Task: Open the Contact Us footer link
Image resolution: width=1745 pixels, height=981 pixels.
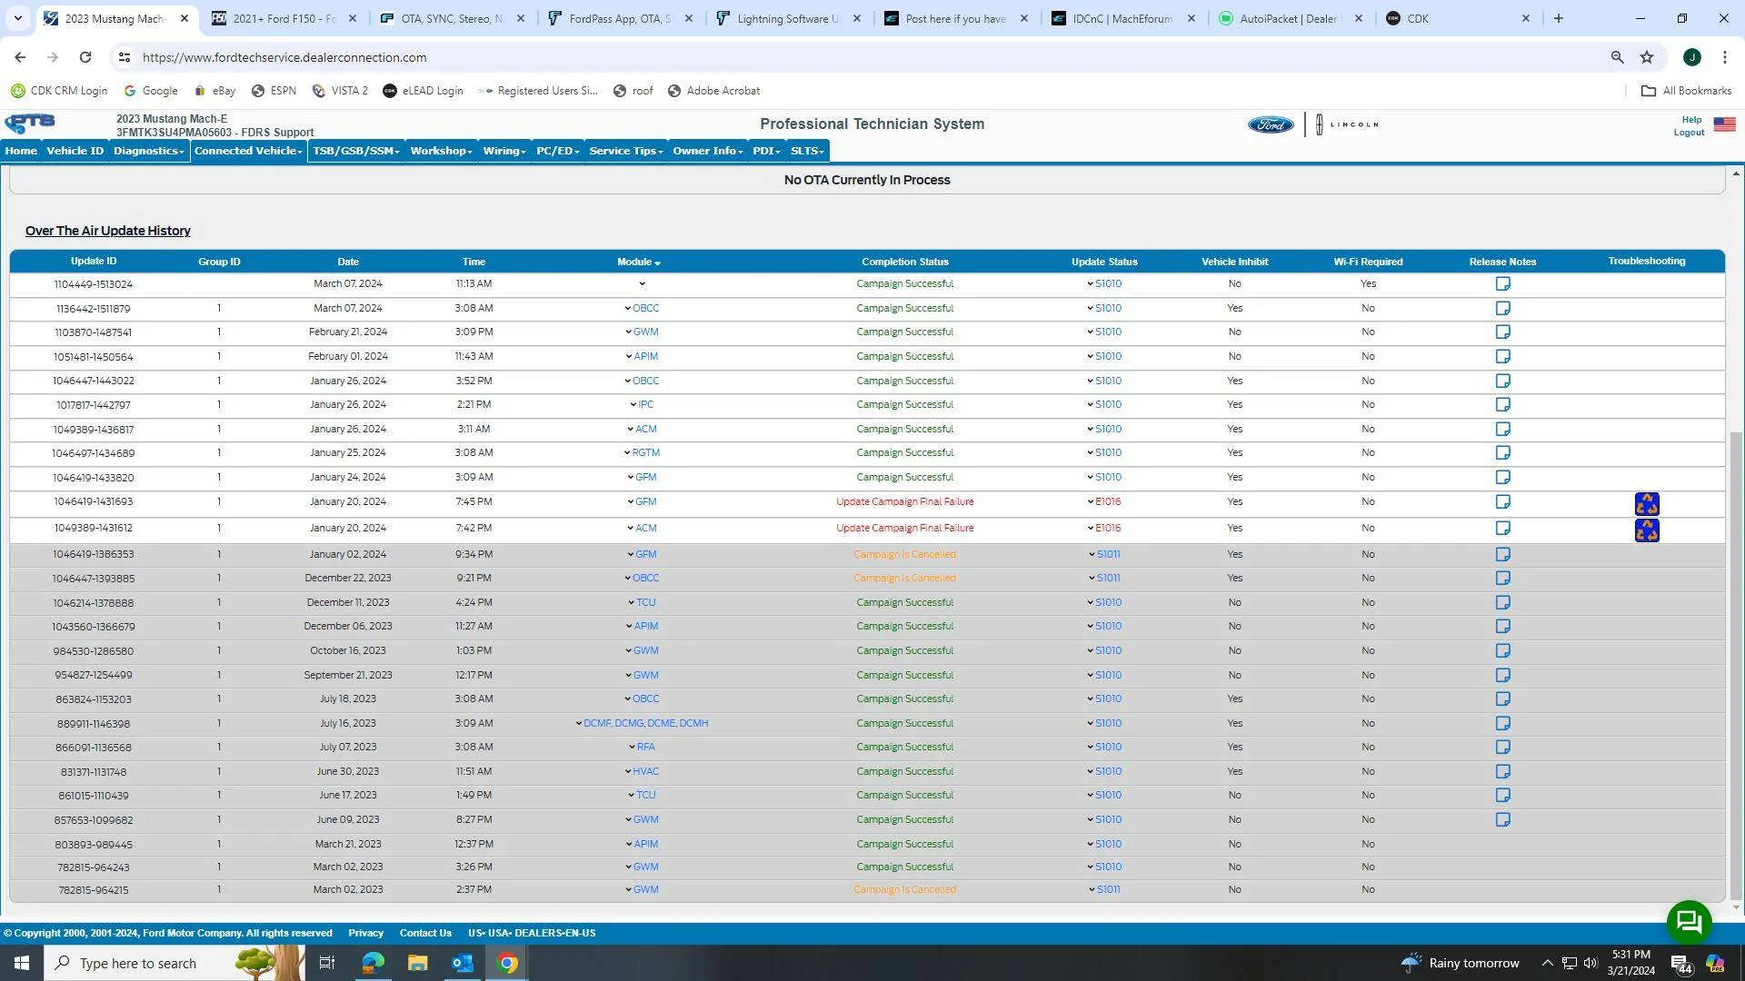Action: (425, 934)
